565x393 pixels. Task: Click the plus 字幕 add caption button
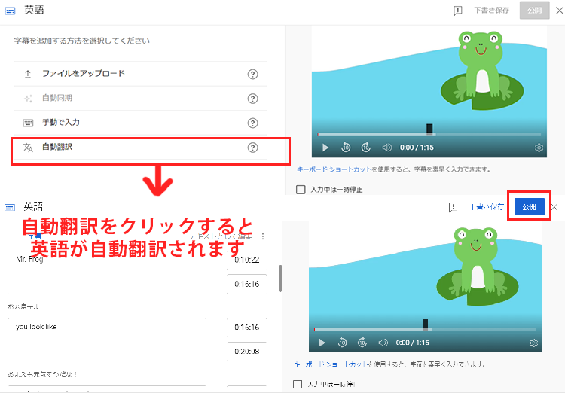click(x=27, y=236)
